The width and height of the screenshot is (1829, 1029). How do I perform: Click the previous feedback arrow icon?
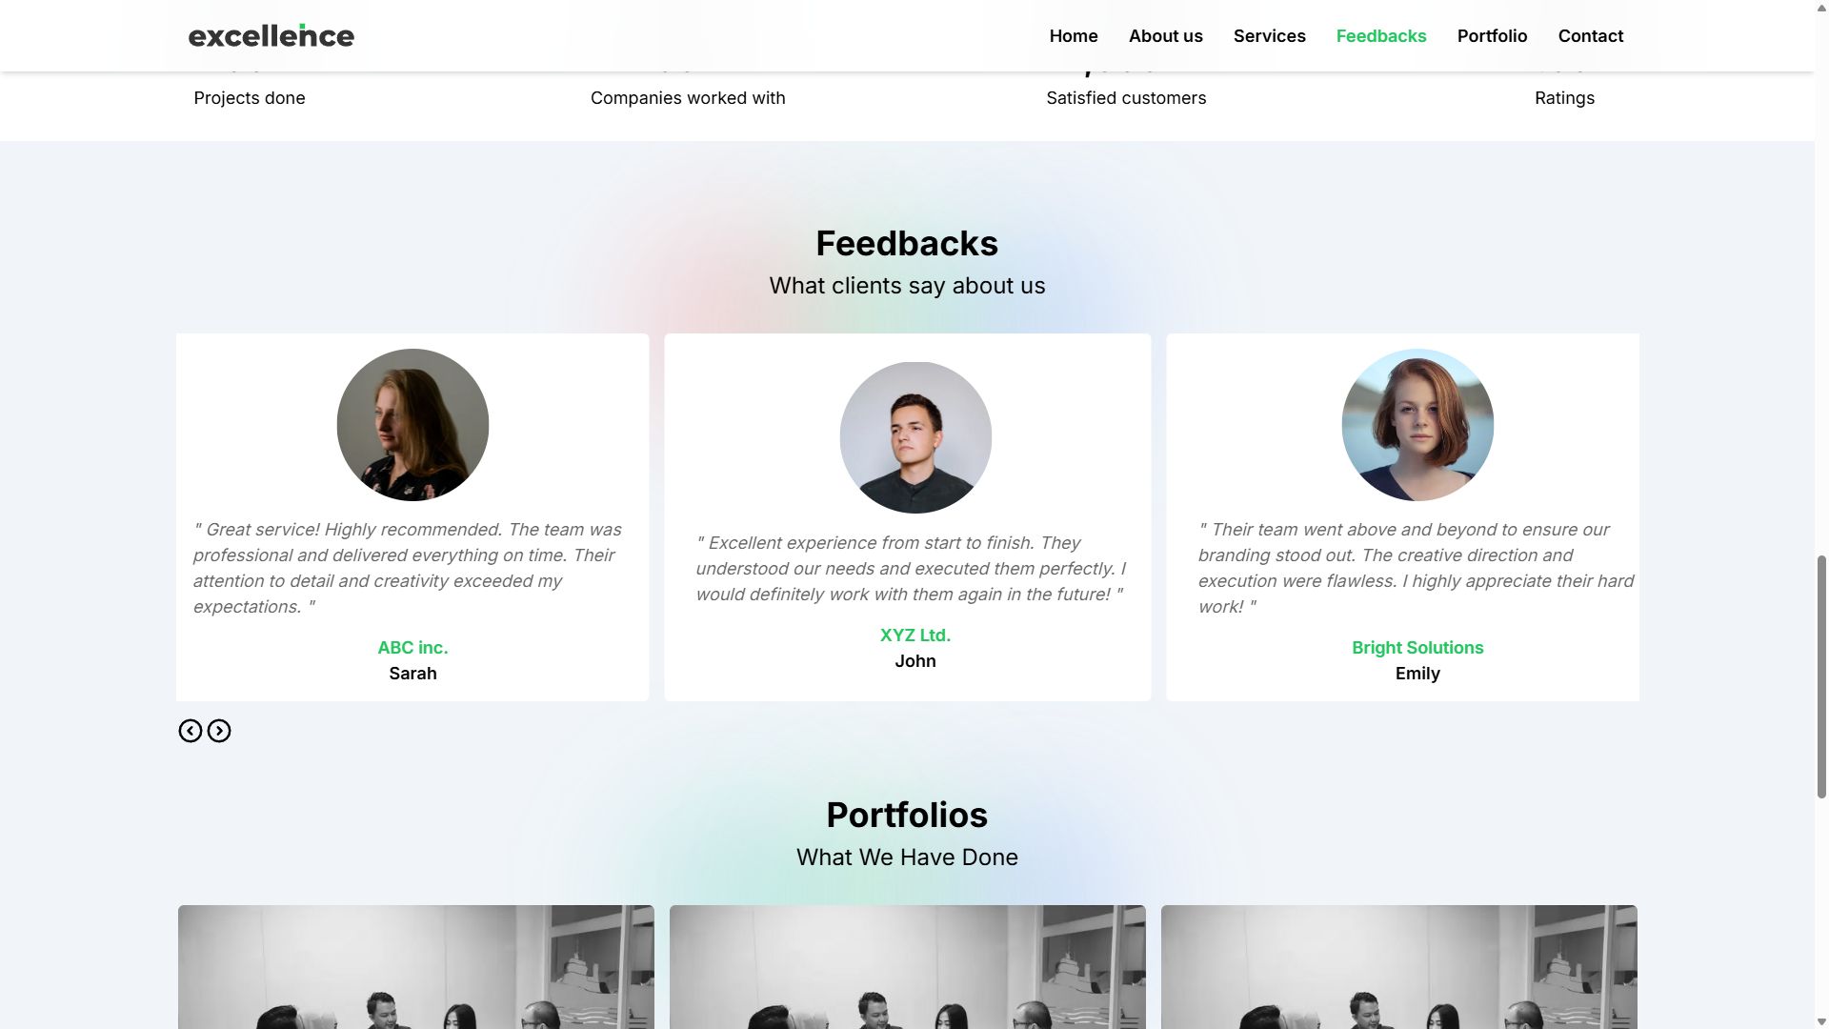pyautogui.click(x=191, y=731)
